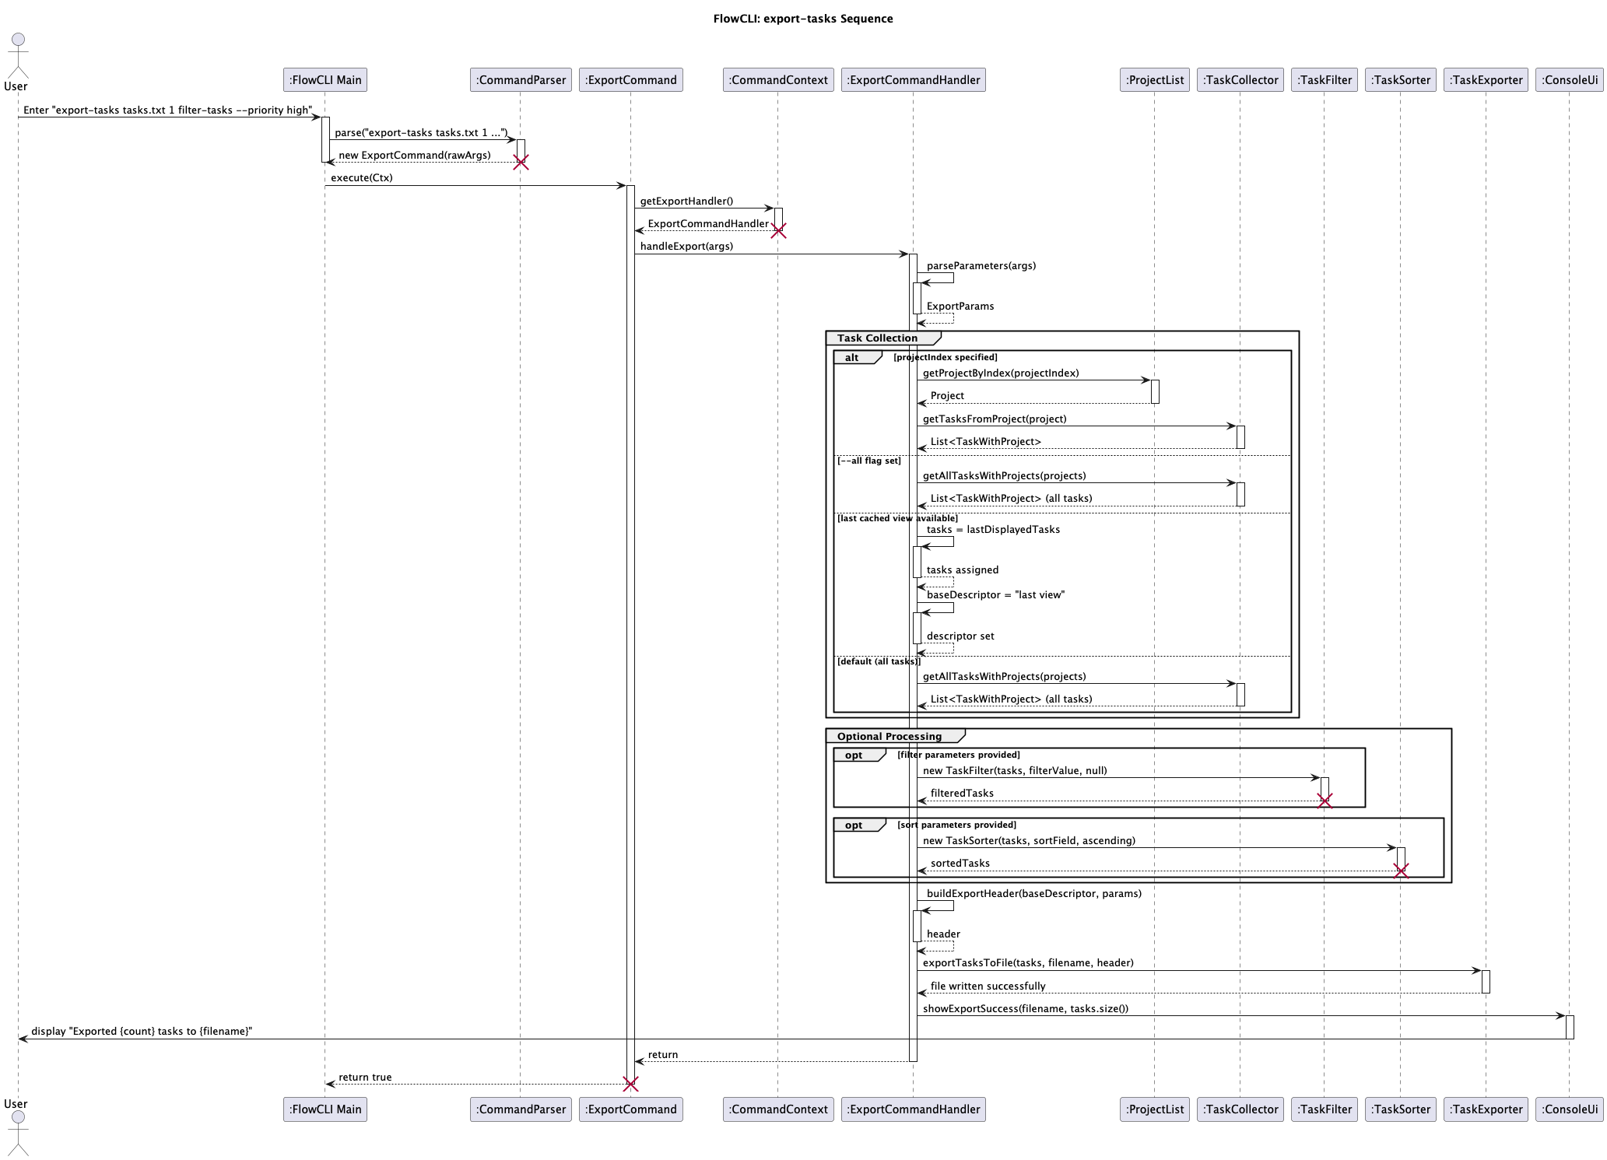Click the handleExport(args) message arrow
The image size is (1607, 1160).
(770, 253)
